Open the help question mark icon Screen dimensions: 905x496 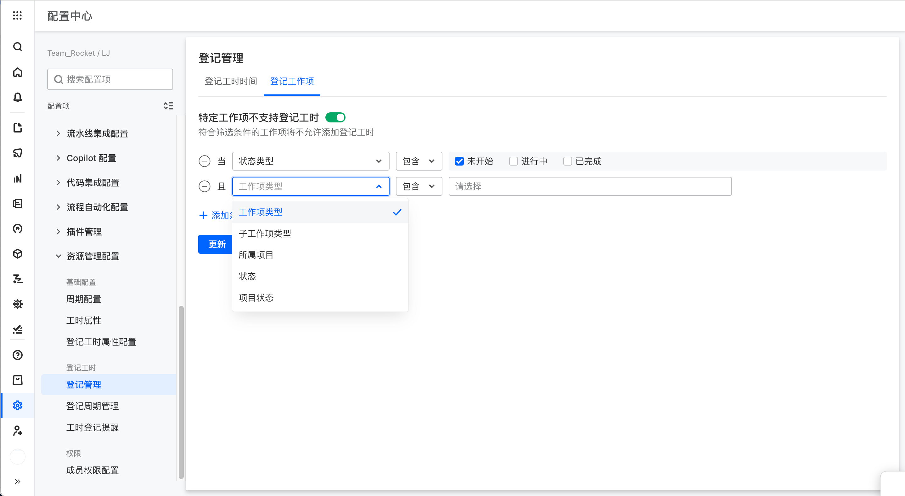click(17, 355)
